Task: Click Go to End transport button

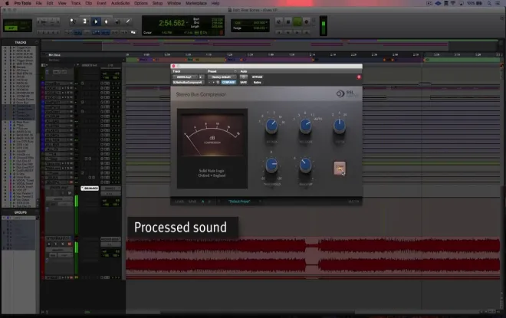Action: point(306,32)
